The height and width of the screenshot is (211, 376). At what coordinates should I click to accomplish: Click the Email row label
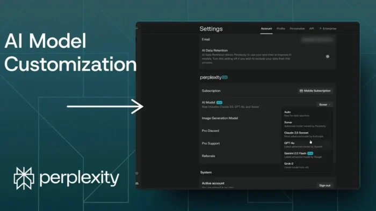point(206,40)
